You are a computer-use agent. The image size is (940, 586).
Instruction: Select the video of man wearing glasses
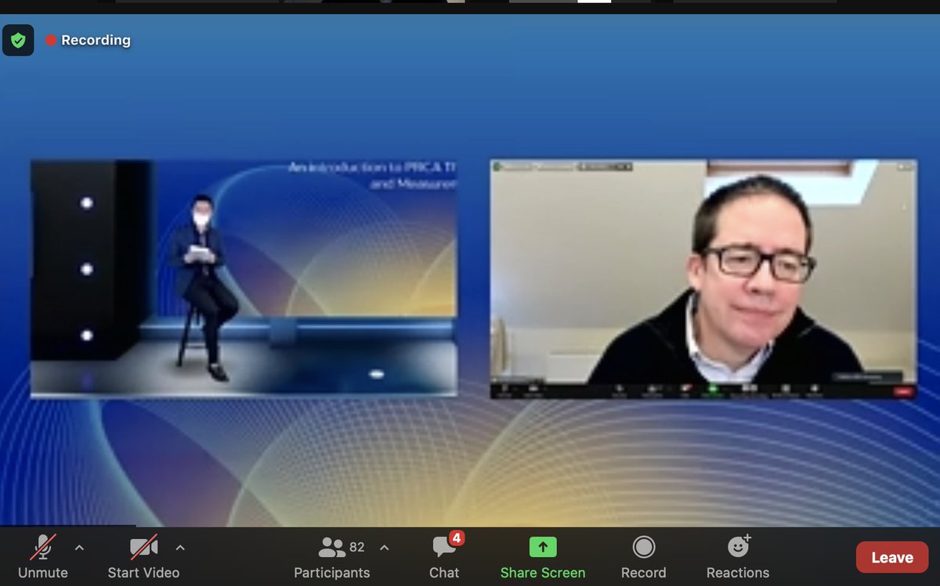(x=703, y=279)
